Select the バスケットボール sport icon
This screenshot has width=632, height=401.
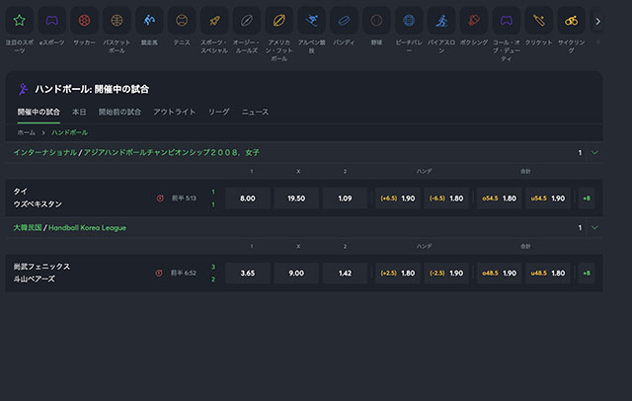point(117,20)
